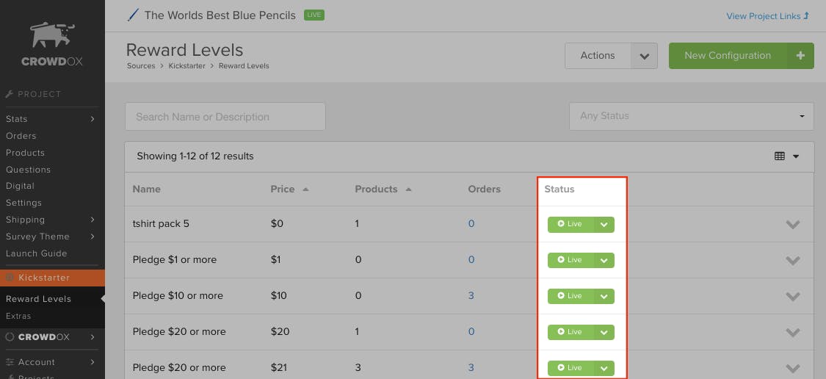Click the orders count 3 for Pledge $10 or more

click(471, 296)
